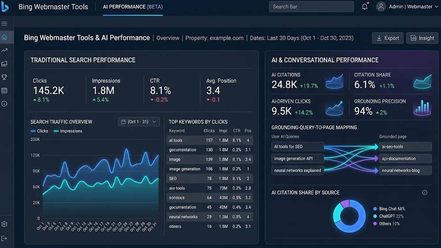The image size is (441, 248).
Task: Click the 24.8K AI Citations value
Action: [284, 85]
